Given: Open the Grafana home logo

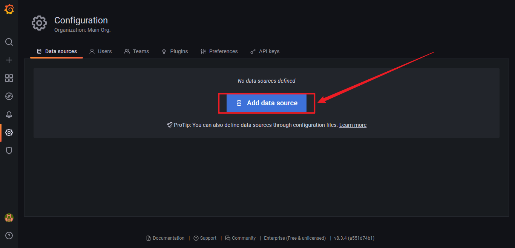Looking at the screenshot, I should pos(9,9).
